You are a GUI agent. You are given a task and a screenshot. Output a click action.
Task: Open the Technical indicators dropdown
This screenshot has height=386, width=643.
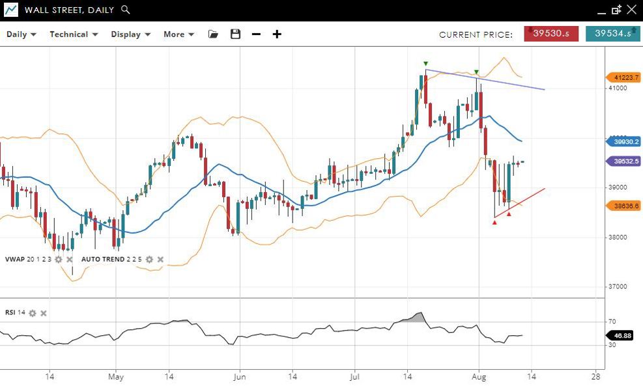coord(74,34)
